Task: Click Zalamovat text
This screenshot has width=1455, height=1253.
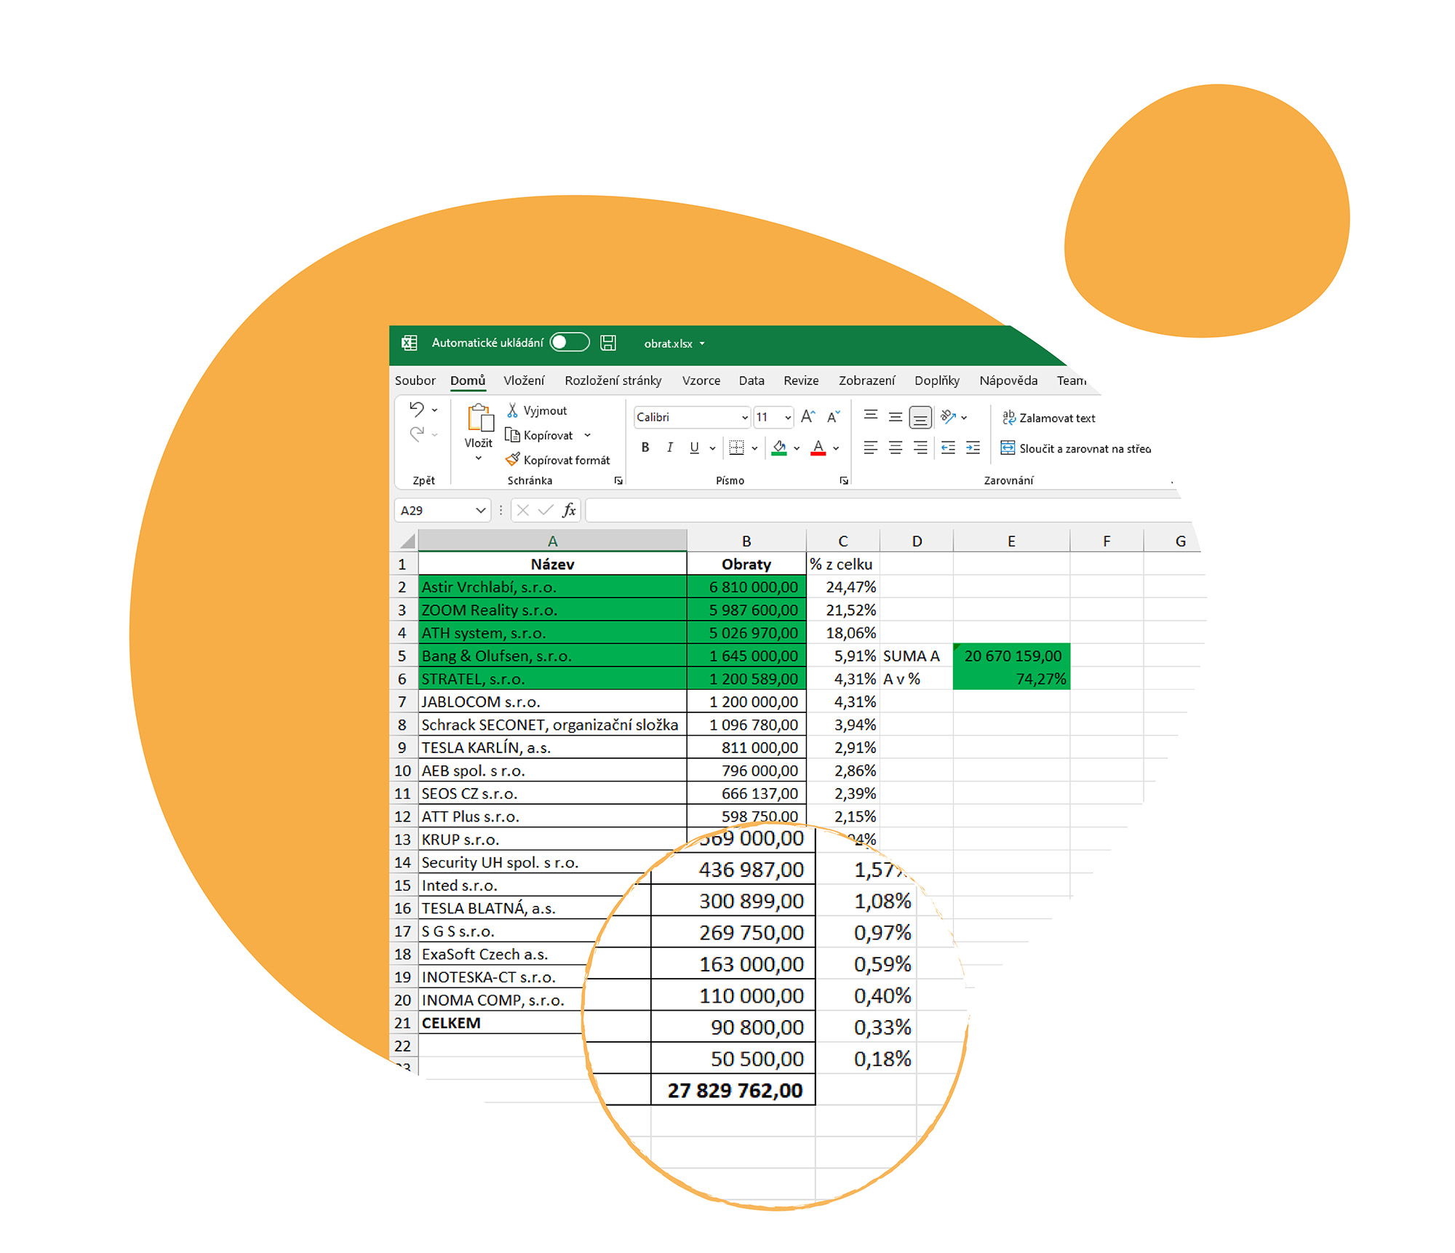Action: [x=1048, y=418]
